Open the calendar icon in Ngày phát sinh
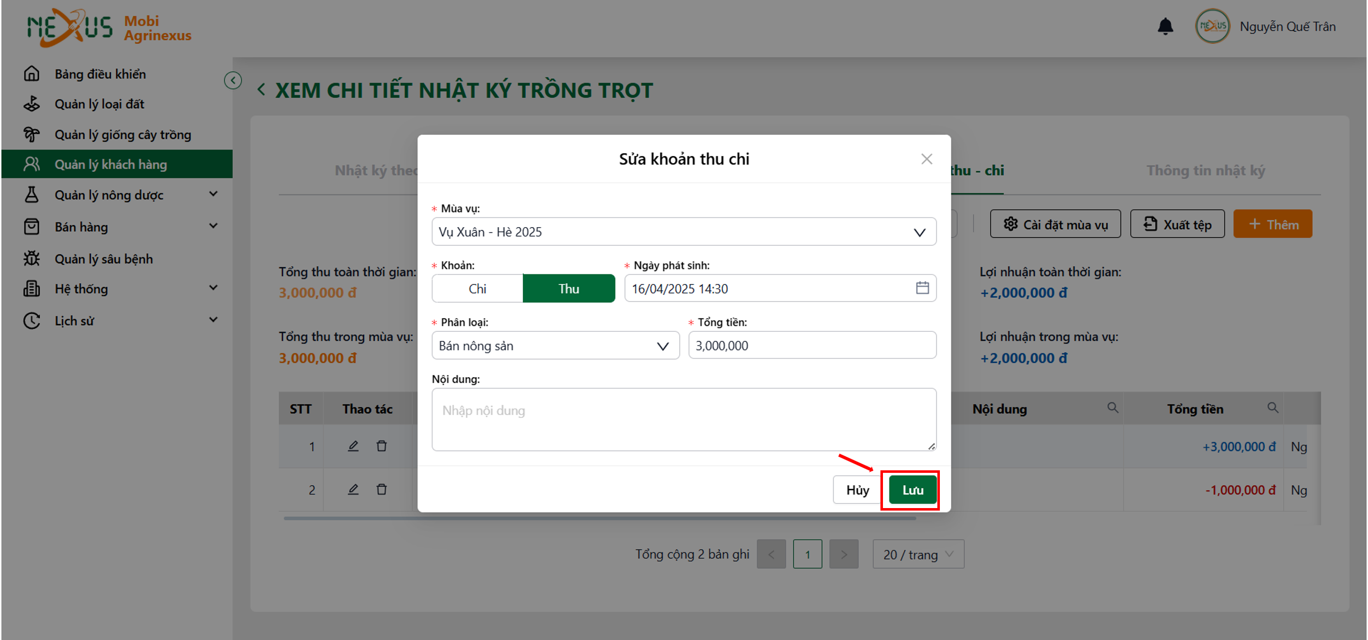The width and height of the screenshot is (1368, 640). 922,288
